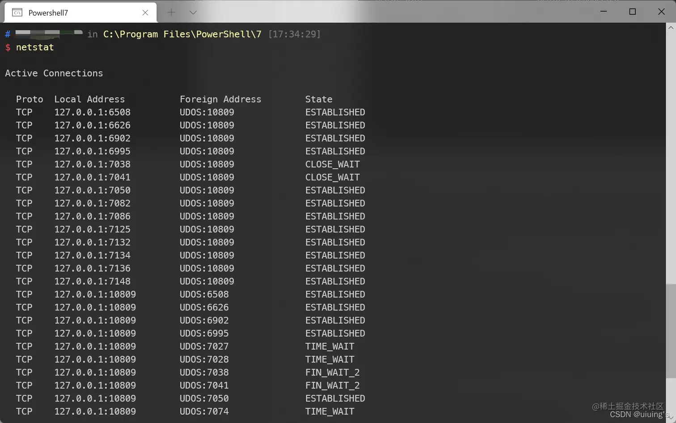Click local address 127.0.0.1:7132
The image size is (676, 423).
[93, 242]
